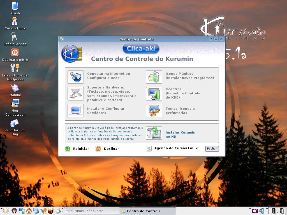Click the Kcontrol panel icon
This screenshot has height=215, width=287.
[x=154, y=94]
